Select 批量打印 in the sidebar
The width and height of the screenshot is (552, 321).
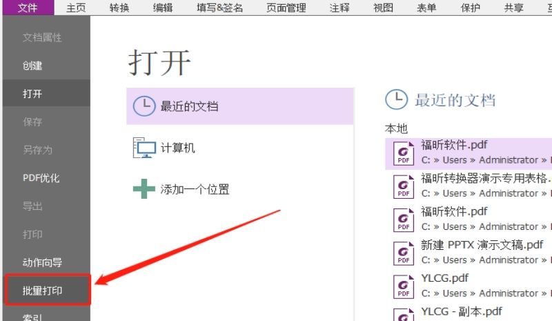click(48, 291)
